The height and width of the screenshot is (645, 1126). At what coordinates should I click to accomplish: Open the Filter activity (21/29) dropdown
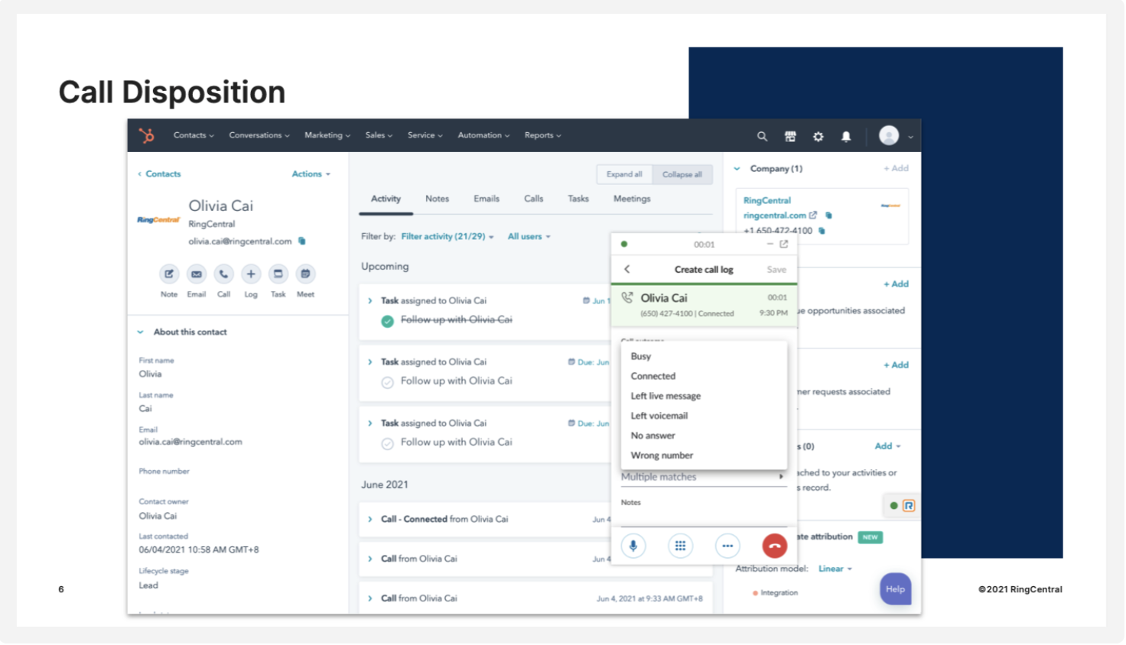(x=447, y=237)
